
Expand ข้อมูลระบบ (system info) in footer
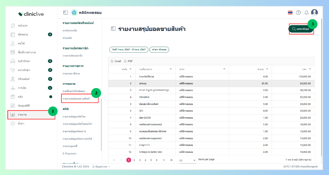pyautogui.click(x=101, y=167)
